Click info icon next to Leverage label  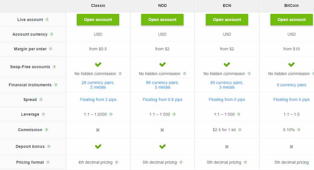(43, 114)
